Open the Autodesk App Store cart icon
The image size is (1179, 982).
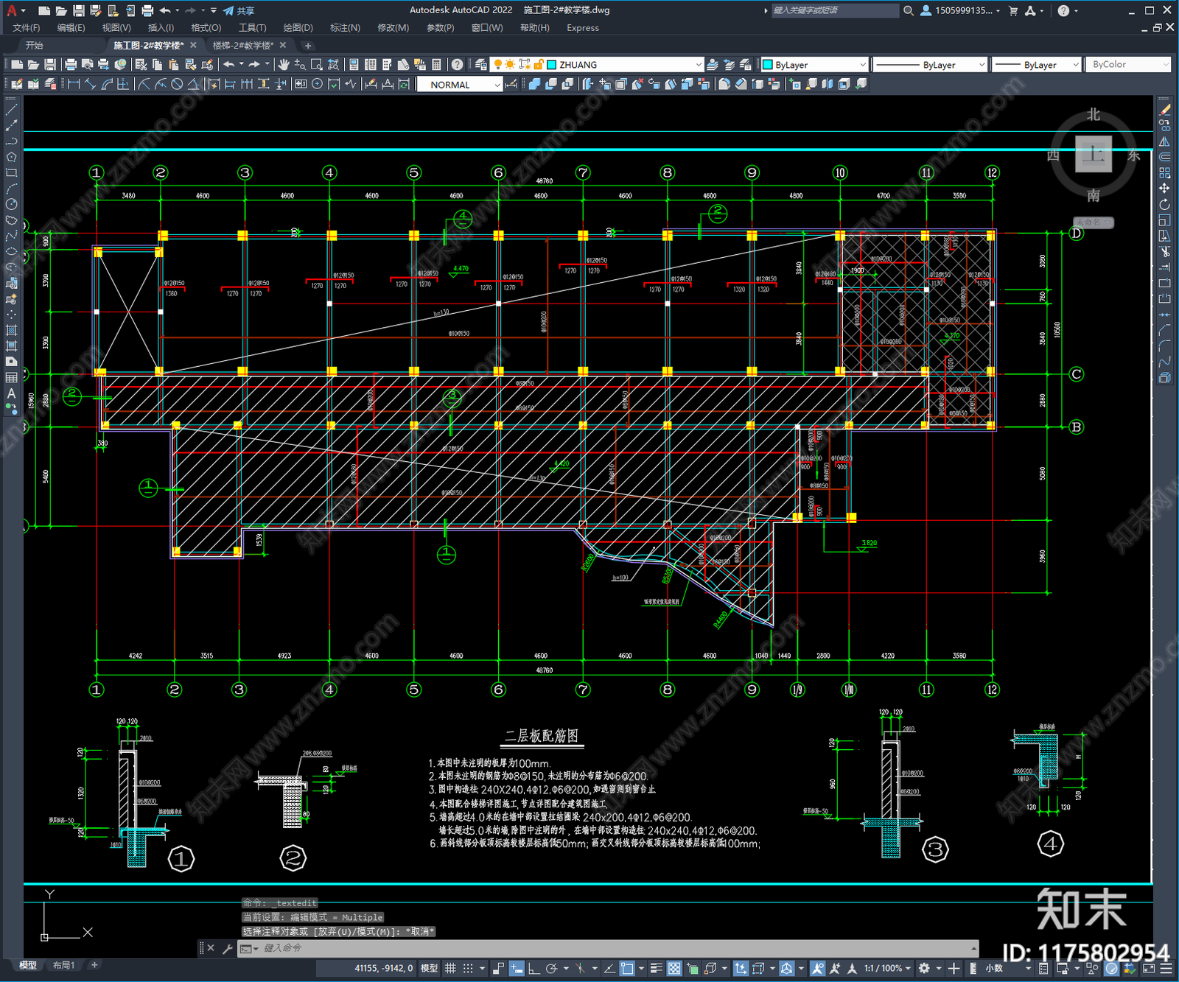pos(1013,10)
